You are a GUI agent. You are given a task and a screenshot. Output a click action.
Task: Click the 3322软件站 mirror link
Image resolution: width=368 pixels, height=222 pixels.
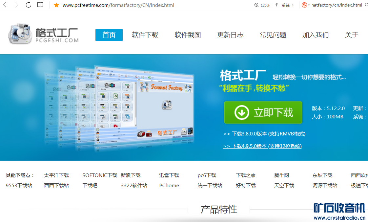coord(134,185)
